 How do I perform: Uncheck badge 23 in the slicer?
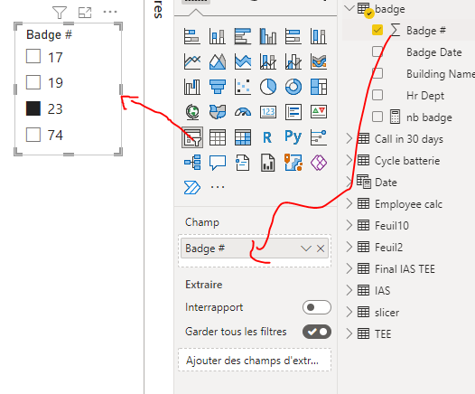[x=33, y=108]
